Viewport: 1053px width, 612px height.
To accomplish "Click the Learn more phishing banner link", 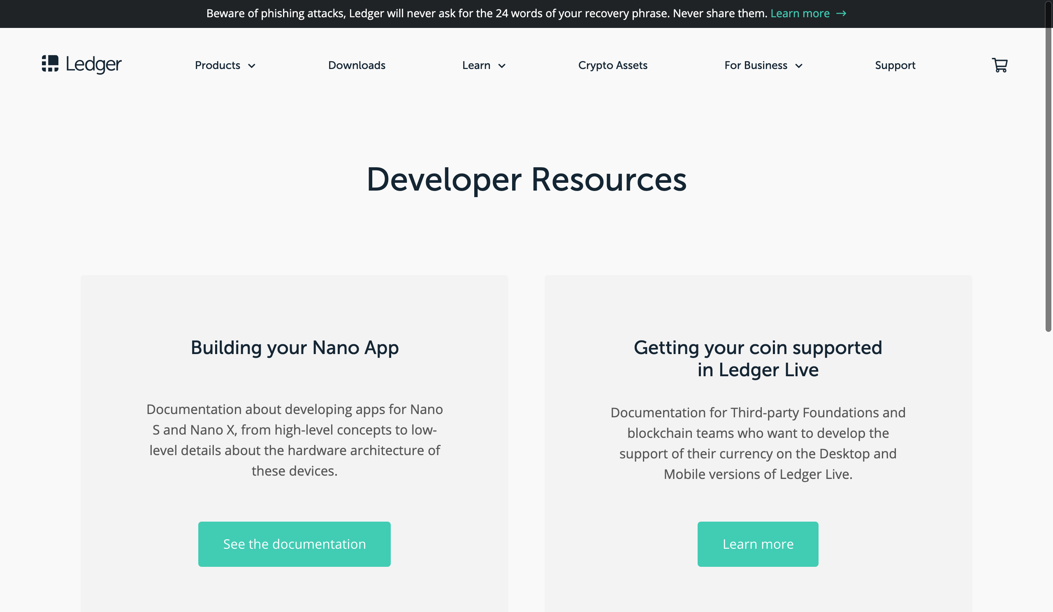I will click(800, 14).
